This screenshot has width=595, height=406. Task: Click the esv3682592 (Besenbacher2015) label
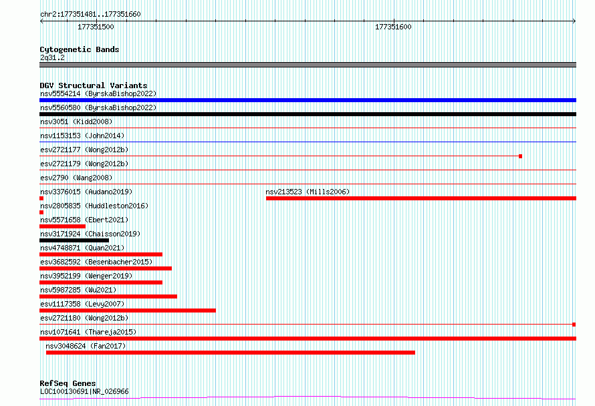click(96, 262)
